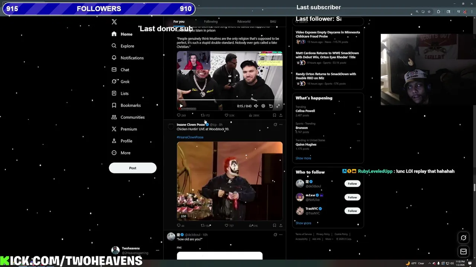476x267 pixels.
Task: Open Bookmarks in the sidebar
Action: point(126,105)
